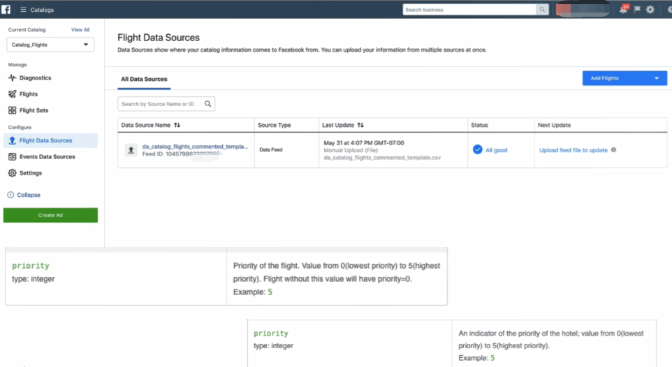Expand the Add Flights dropdown arrow
The image size is (672, 367).
[x=657, y=78]
